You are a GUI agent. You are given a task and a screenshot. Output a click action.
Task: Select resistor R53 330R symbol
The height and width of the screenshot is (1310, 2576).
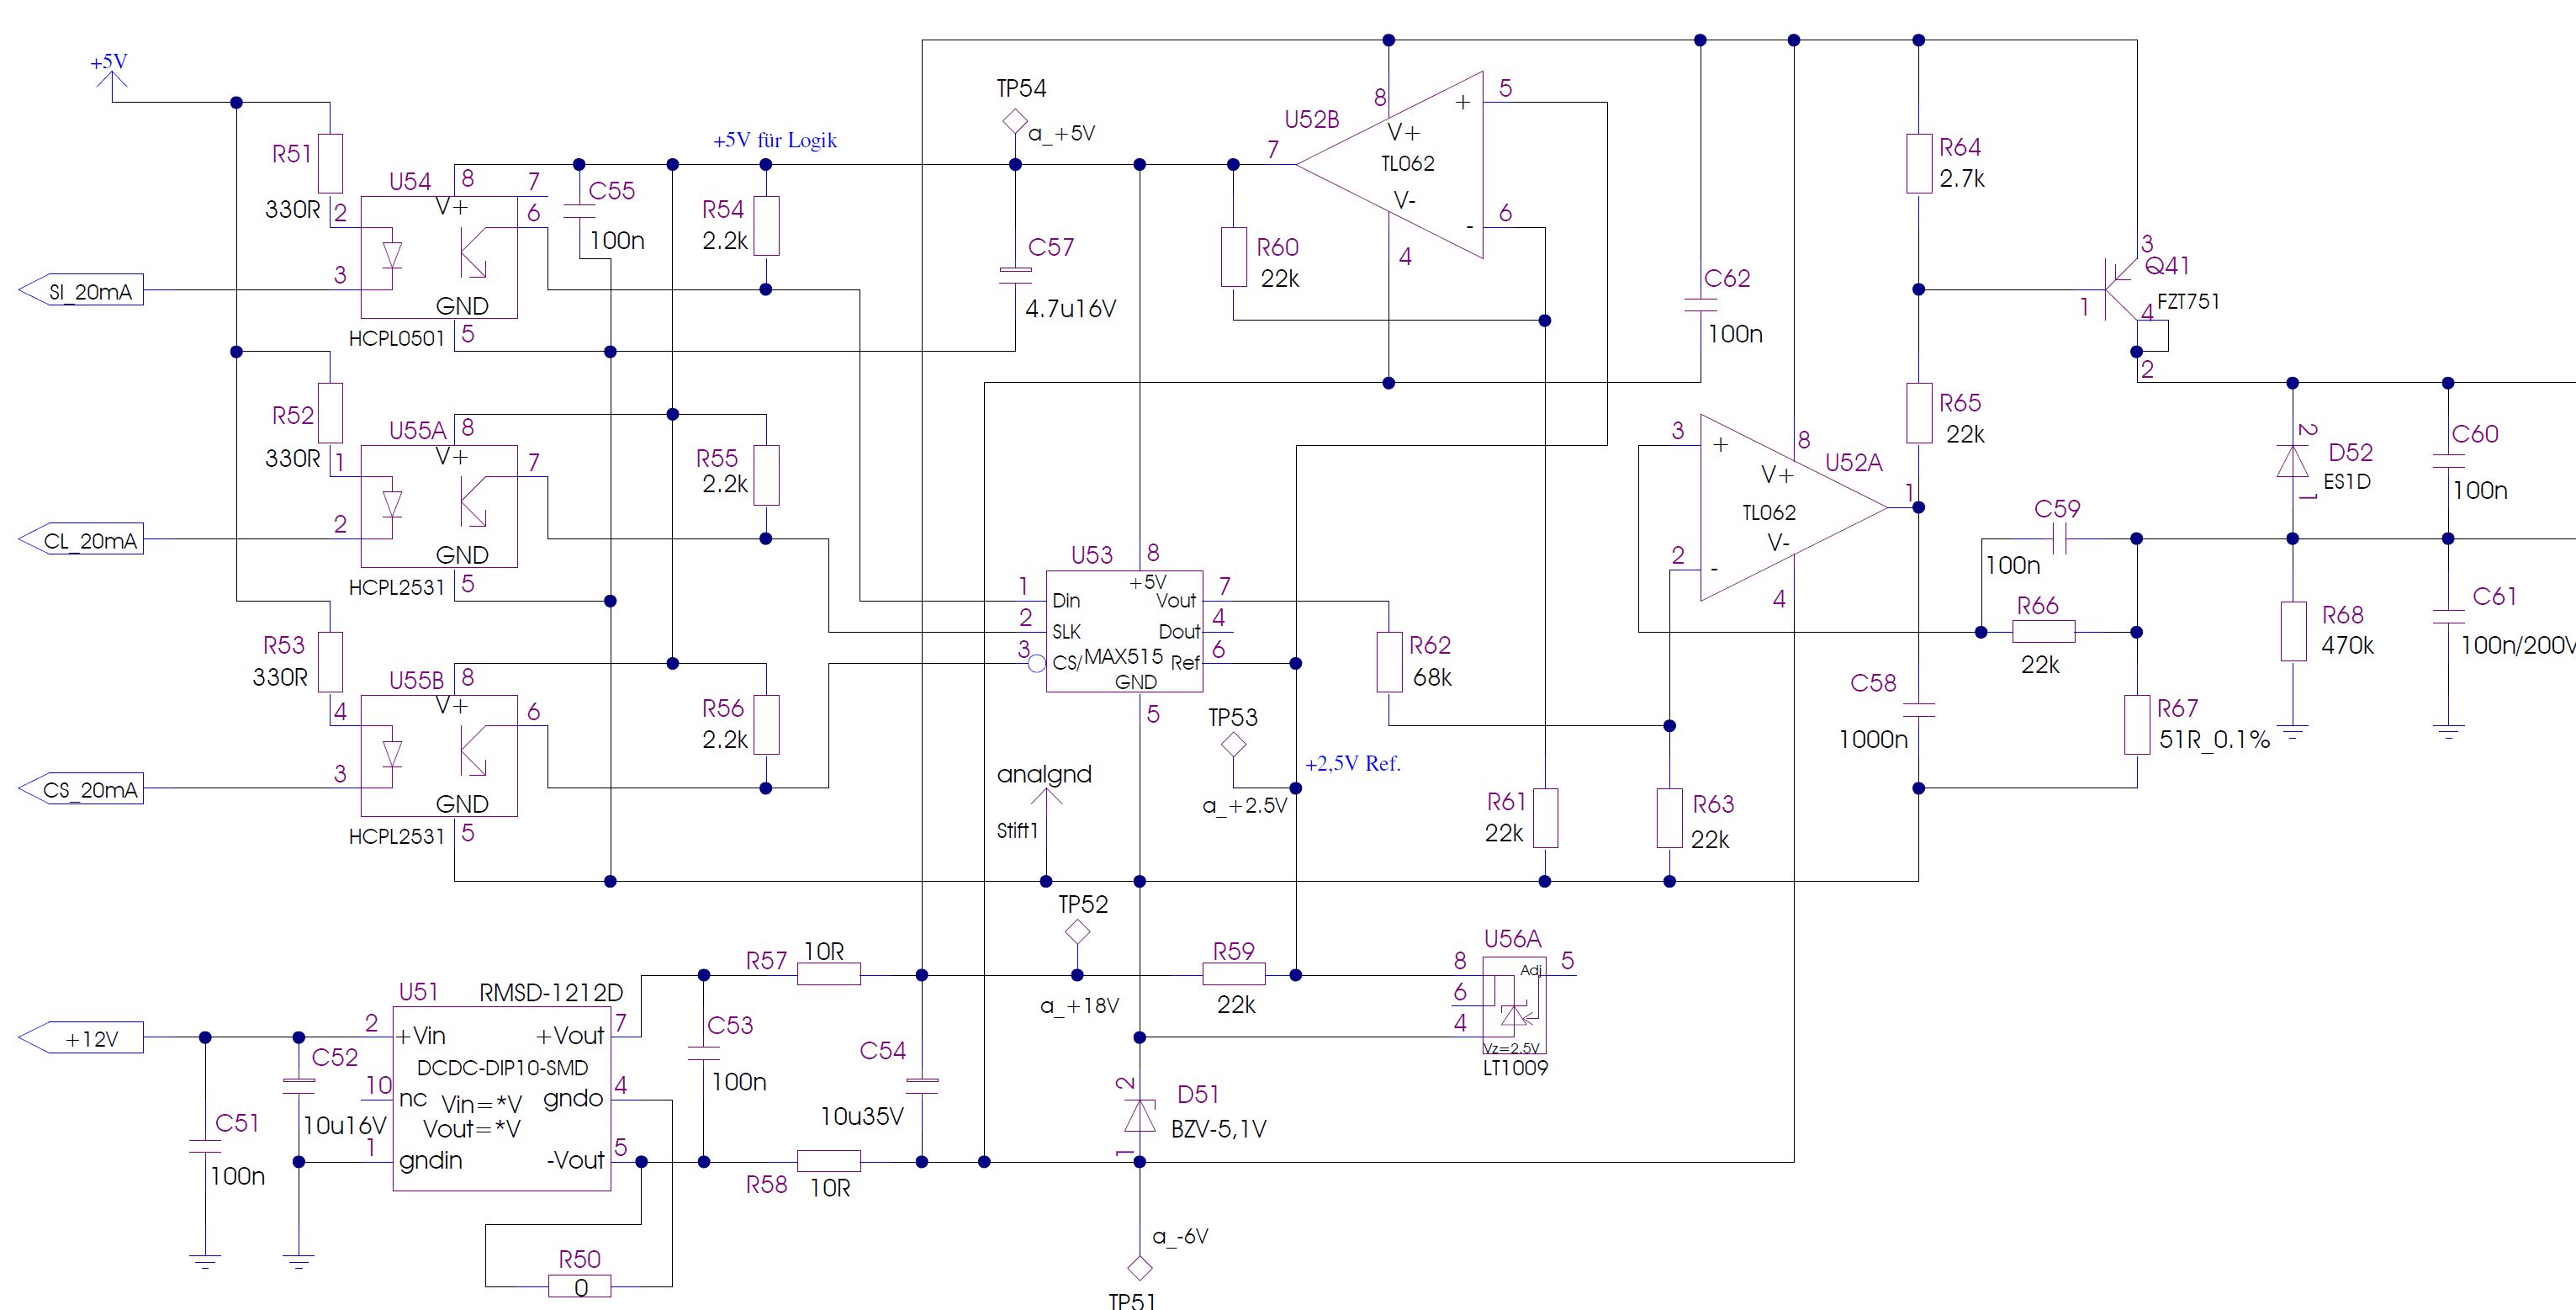click(x=330, y=661)
